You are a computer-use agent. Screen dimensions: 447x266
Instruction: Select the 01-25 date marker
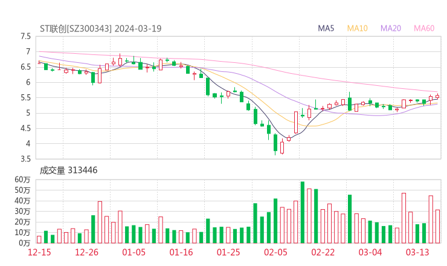click(x=228, y=252)
